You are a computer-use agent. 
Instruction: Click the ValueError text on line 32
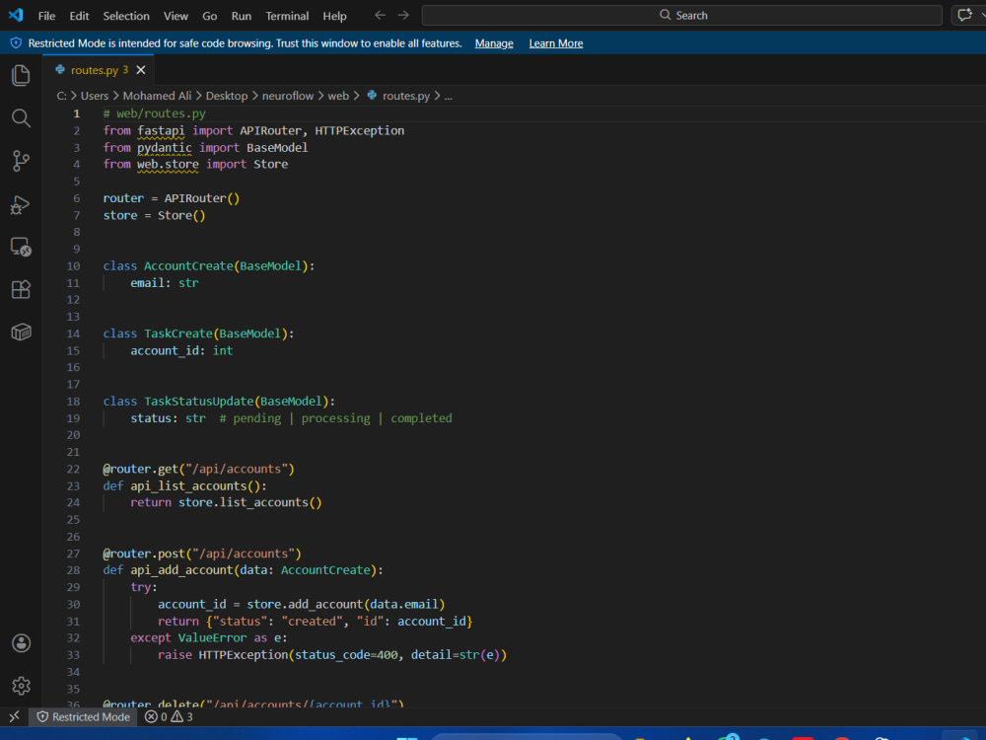(x=213, y=638)
